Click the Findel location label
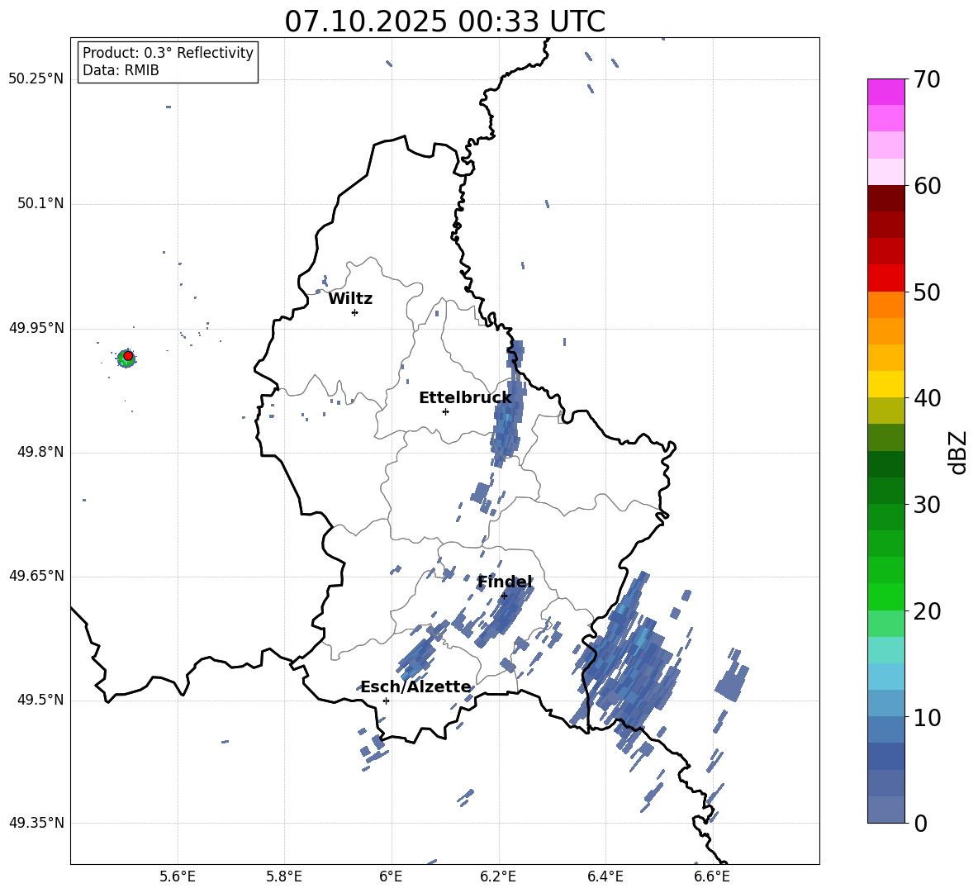Screen dimensions: 978x893 505,582
